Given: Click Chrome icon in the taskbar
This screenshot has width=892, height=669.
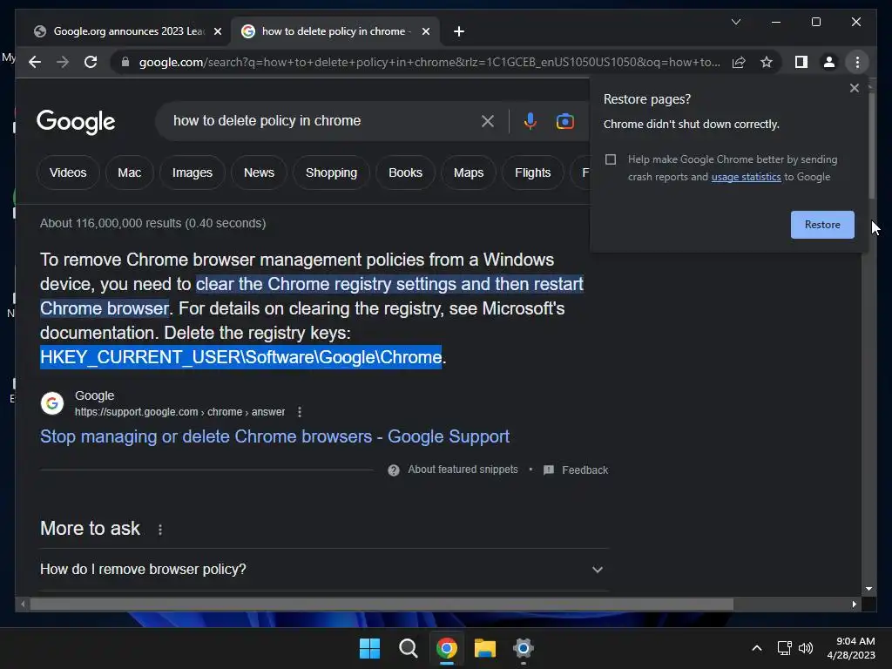Looking at the screenshot, I should coord(447,648).
